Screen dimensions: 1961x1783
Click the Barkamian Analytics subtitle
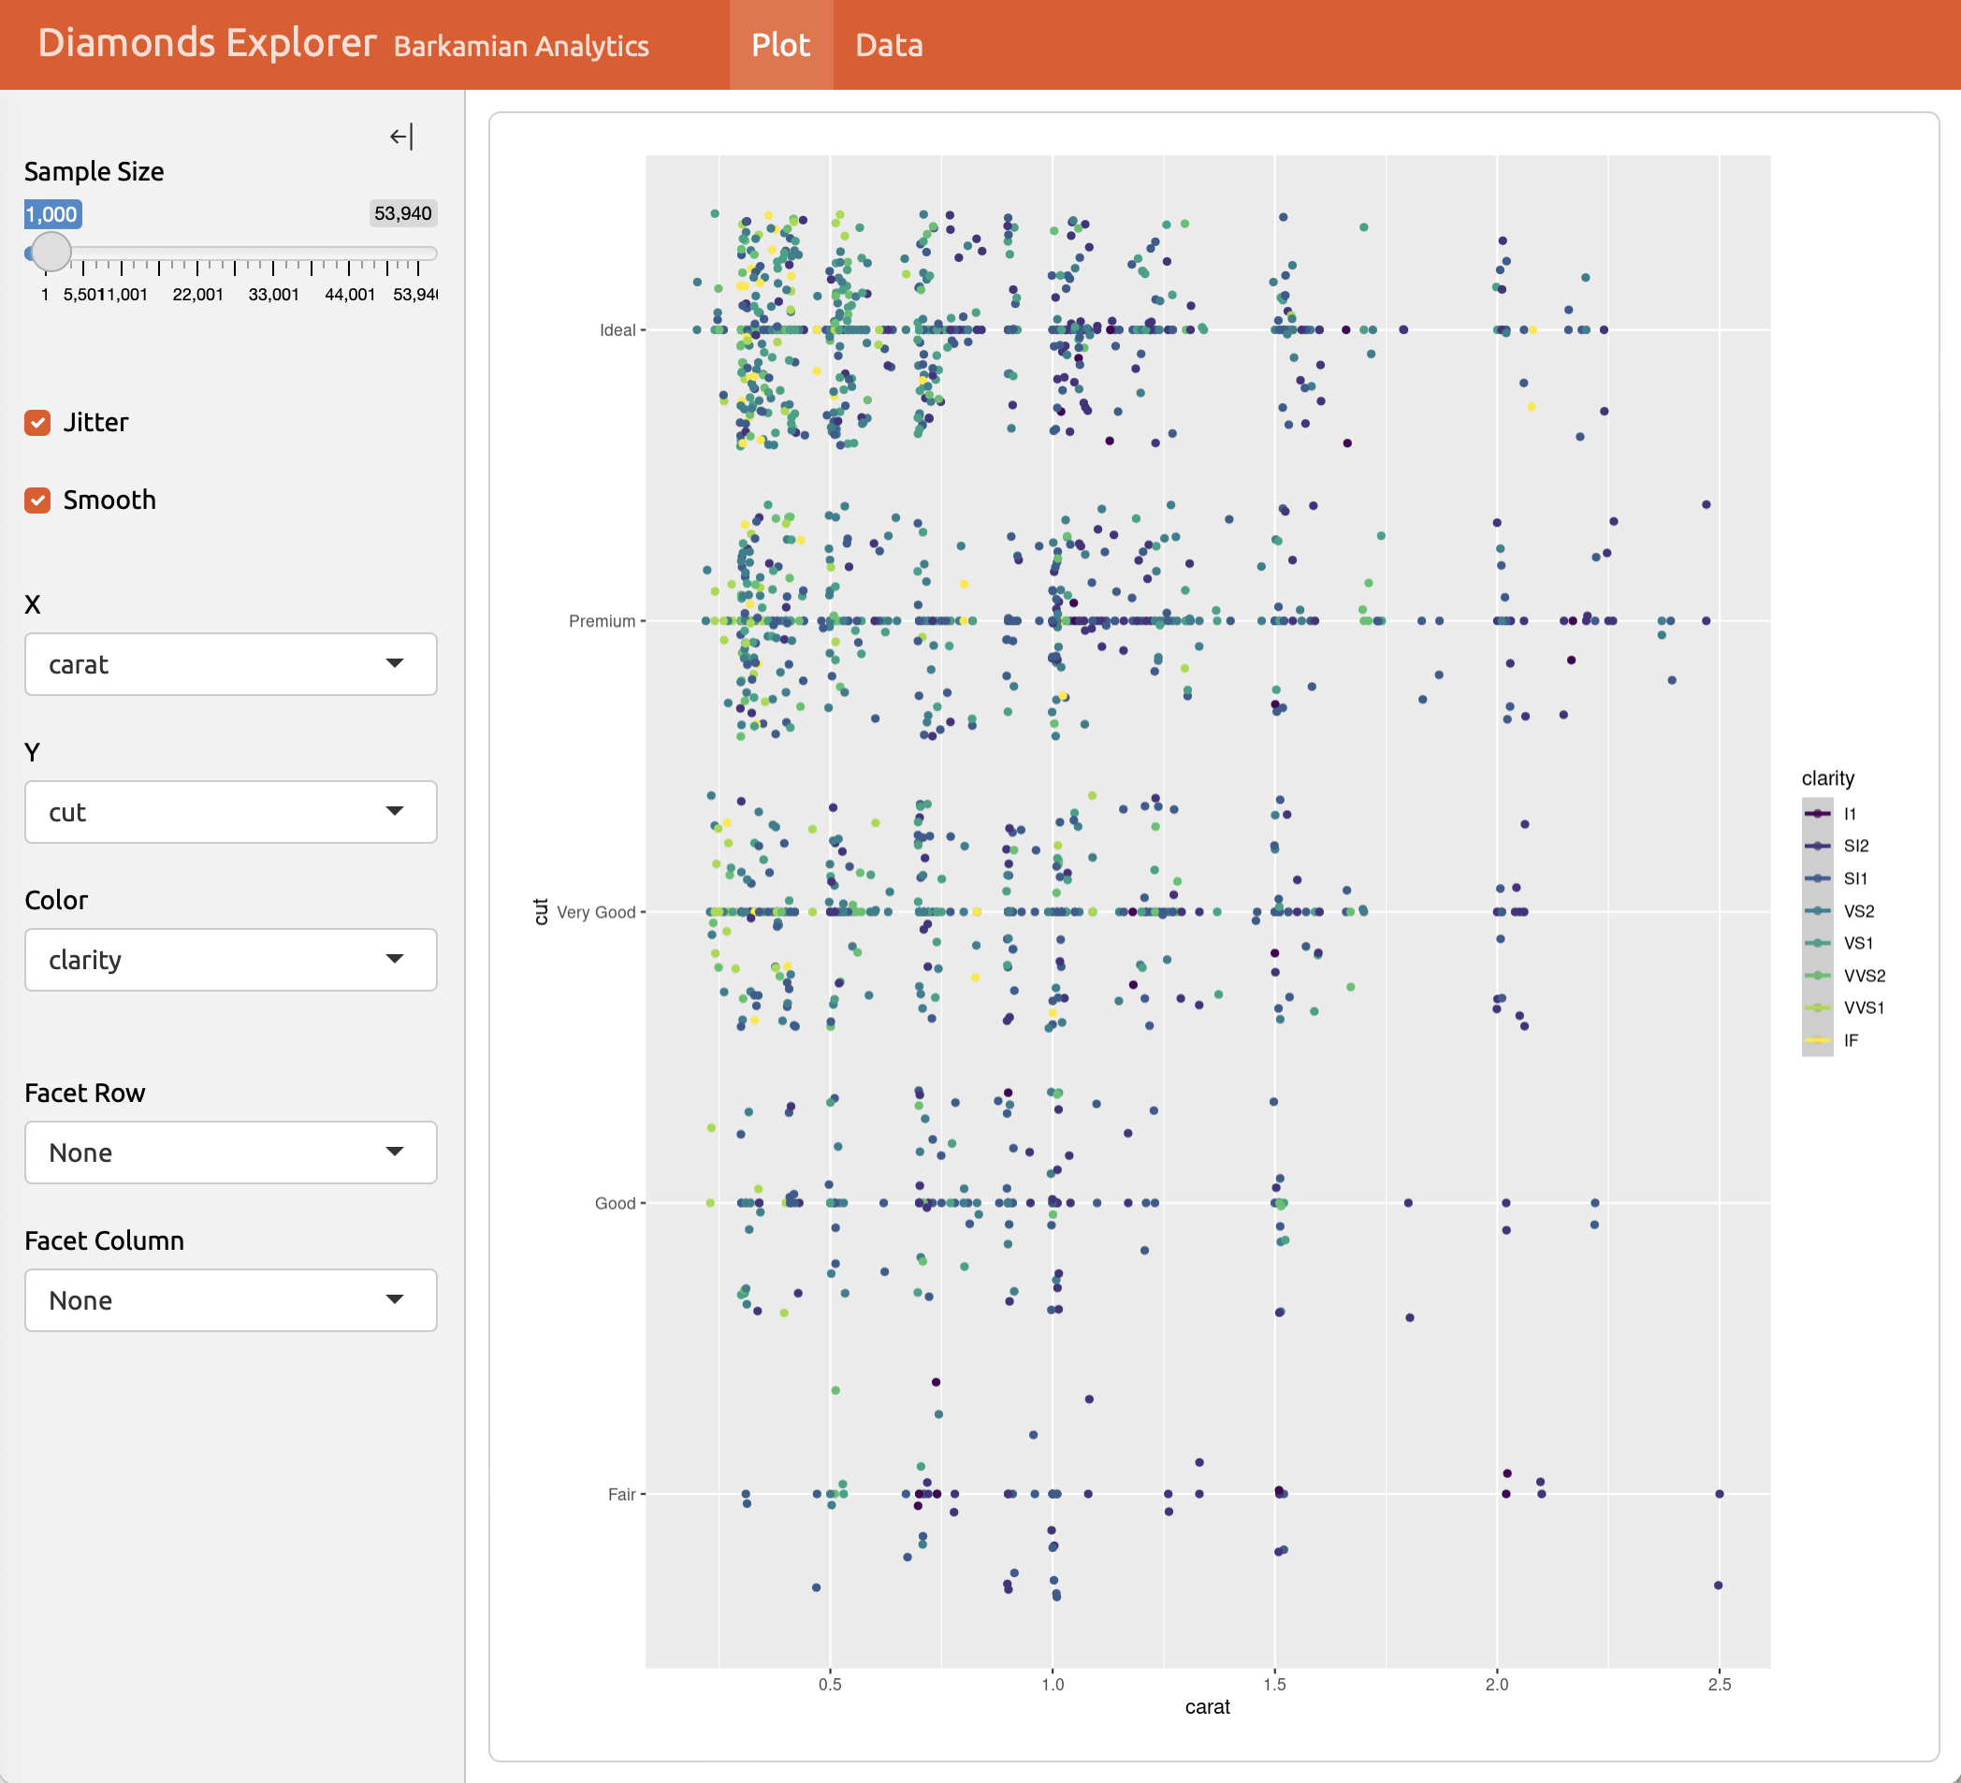(x=520, y=46)
